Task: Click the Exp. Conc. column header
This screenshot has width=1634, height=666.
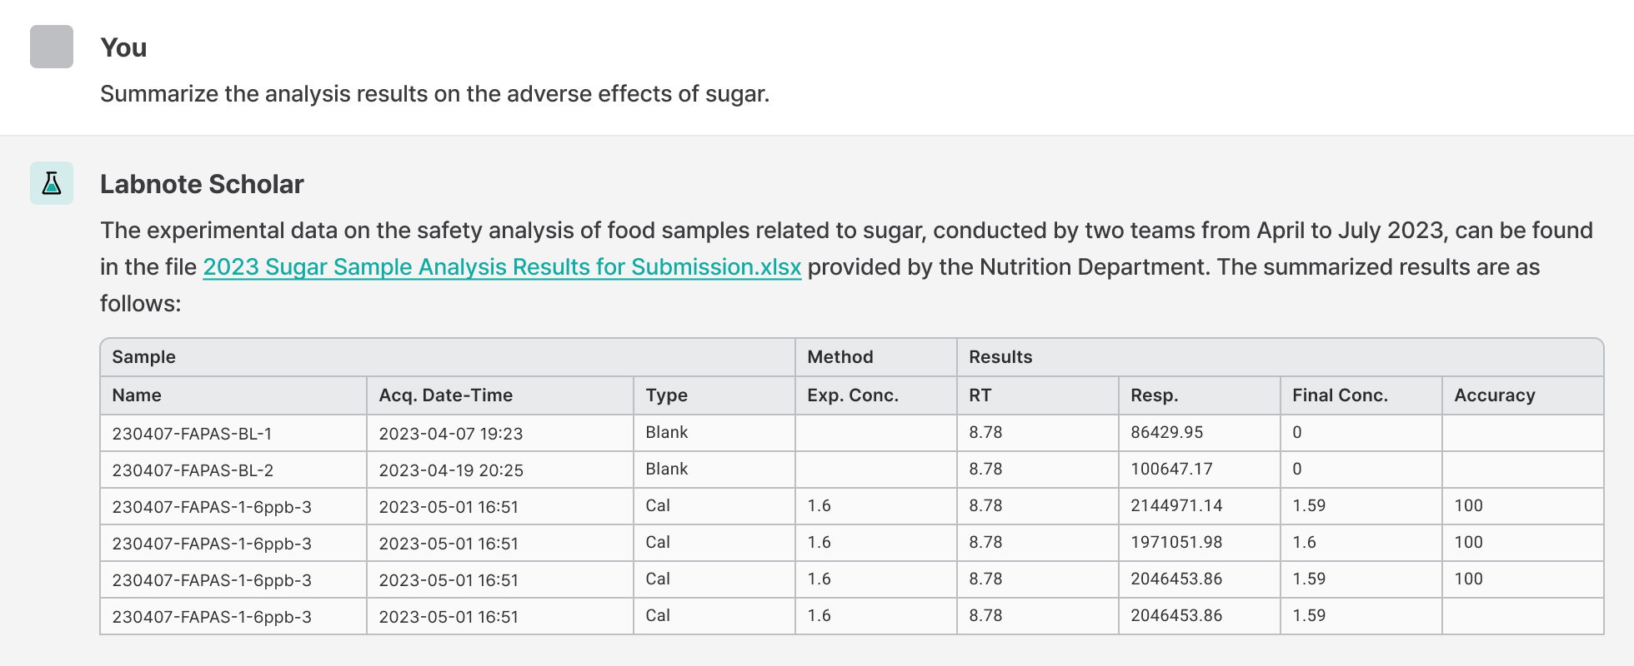Action: (852, 395)
